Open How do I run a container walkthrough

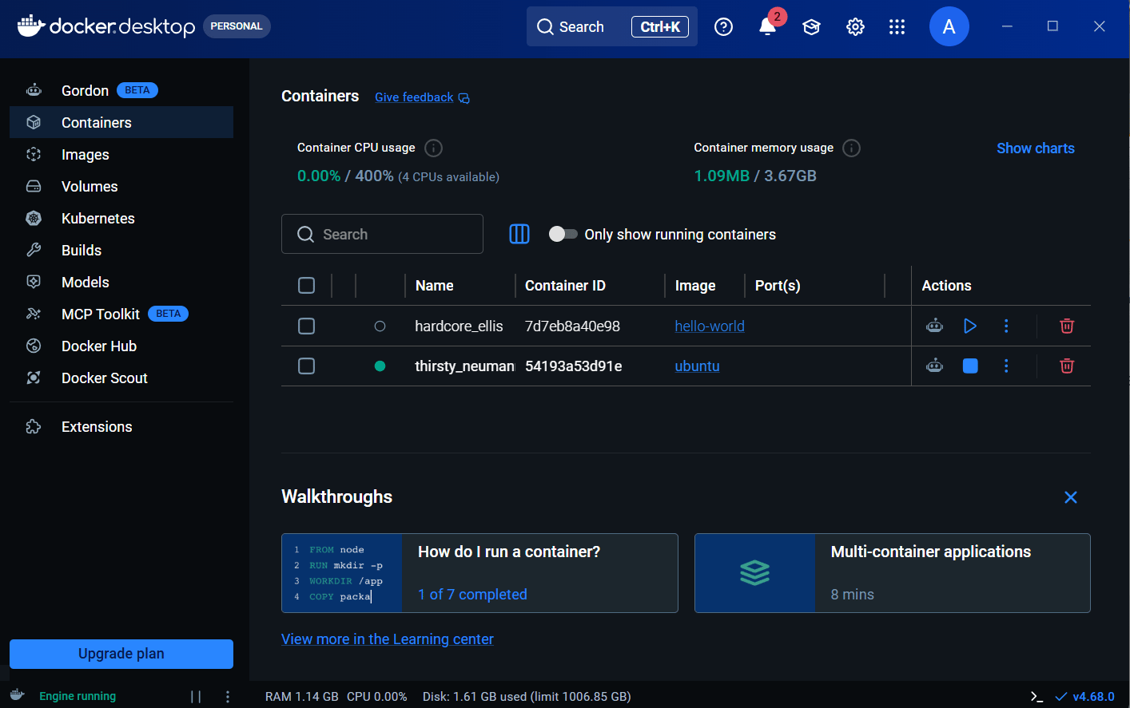[x=479, y=573]
